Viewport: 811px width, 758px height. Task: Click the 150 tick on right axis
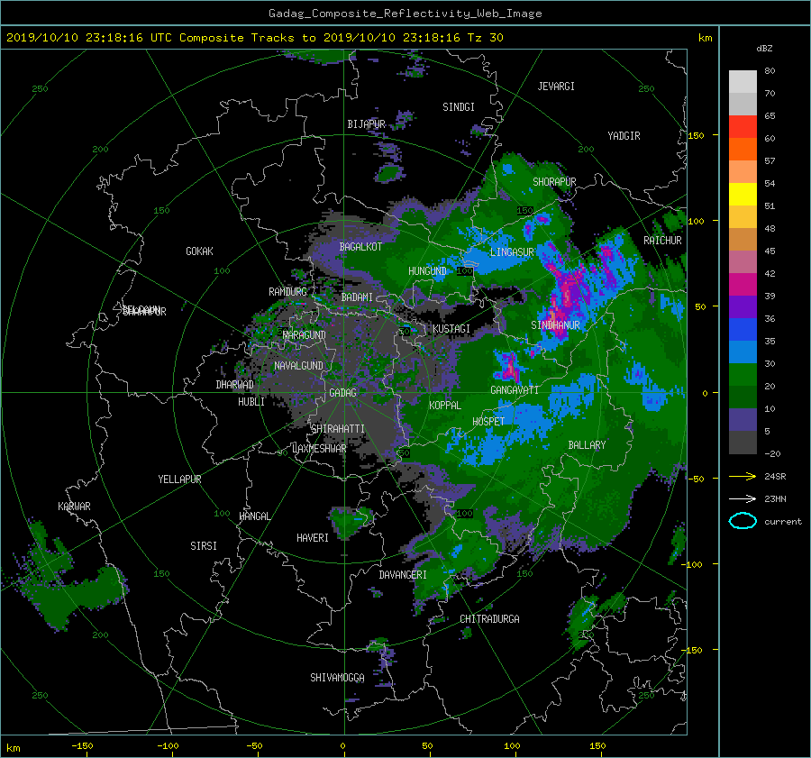click(x=697, y=135)
